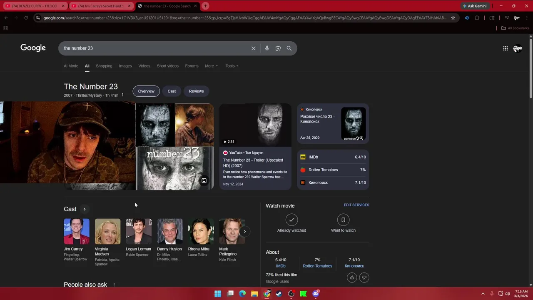533x300 pixels.
Task: Open File Explorer from the taskbar
Action: [254, 294]
